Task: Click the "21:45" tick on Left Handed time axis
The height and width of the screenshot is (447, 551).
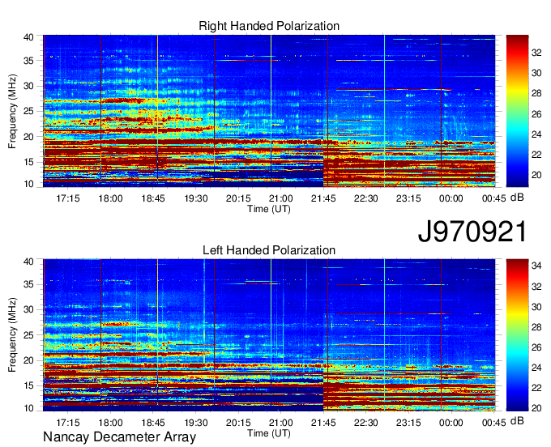Action: click(323, 423)
